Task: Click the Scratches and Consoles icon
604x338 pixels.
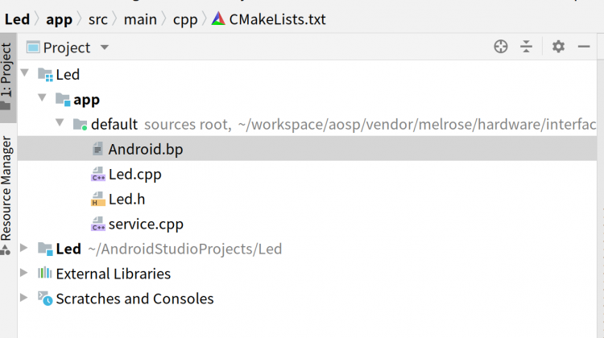Action: 45,299
